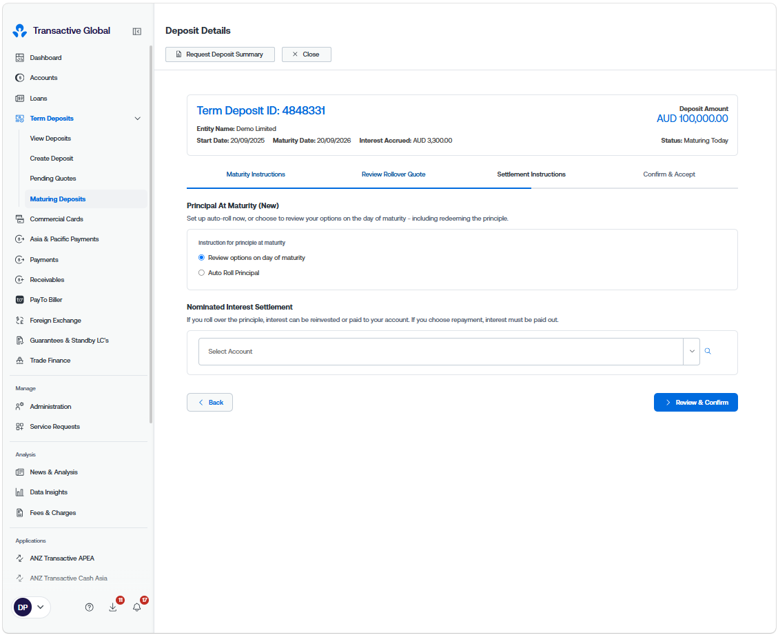The height and width of the screenshot is (635, 778).
Task: Open Dashboard icon in sidebar
Action: tap(20, 58)
